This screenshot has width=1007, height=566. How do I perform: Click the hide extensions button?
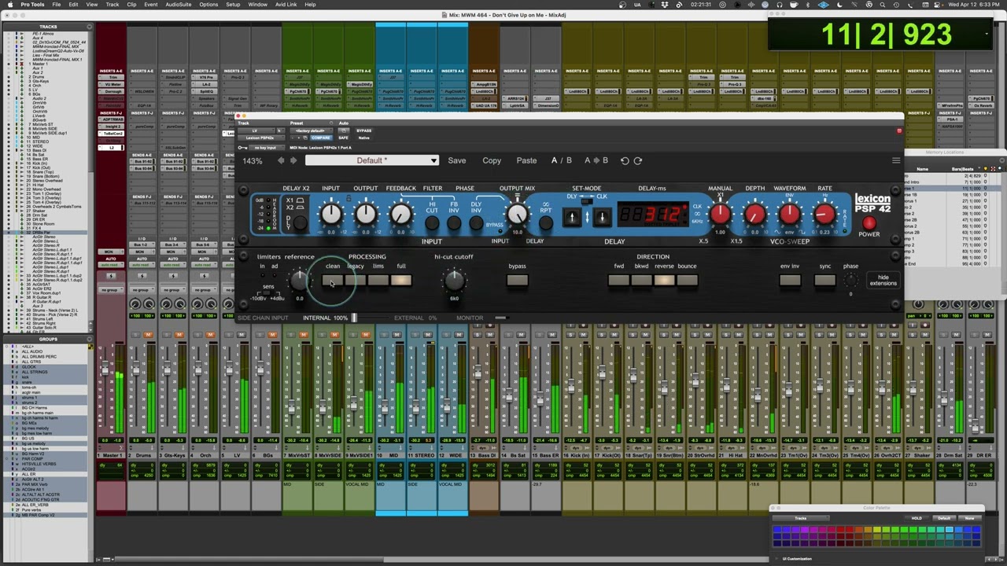[x=883, y=281]
